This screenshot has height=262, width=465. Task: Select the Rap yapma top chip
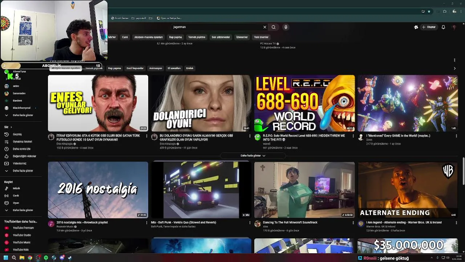click(x=175, y=37)
